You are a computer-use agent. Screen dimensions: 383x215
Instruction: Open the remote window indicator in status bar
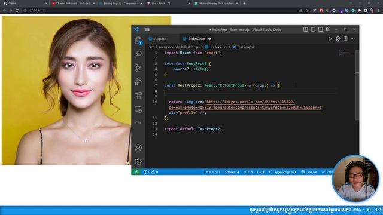point(136,172)
